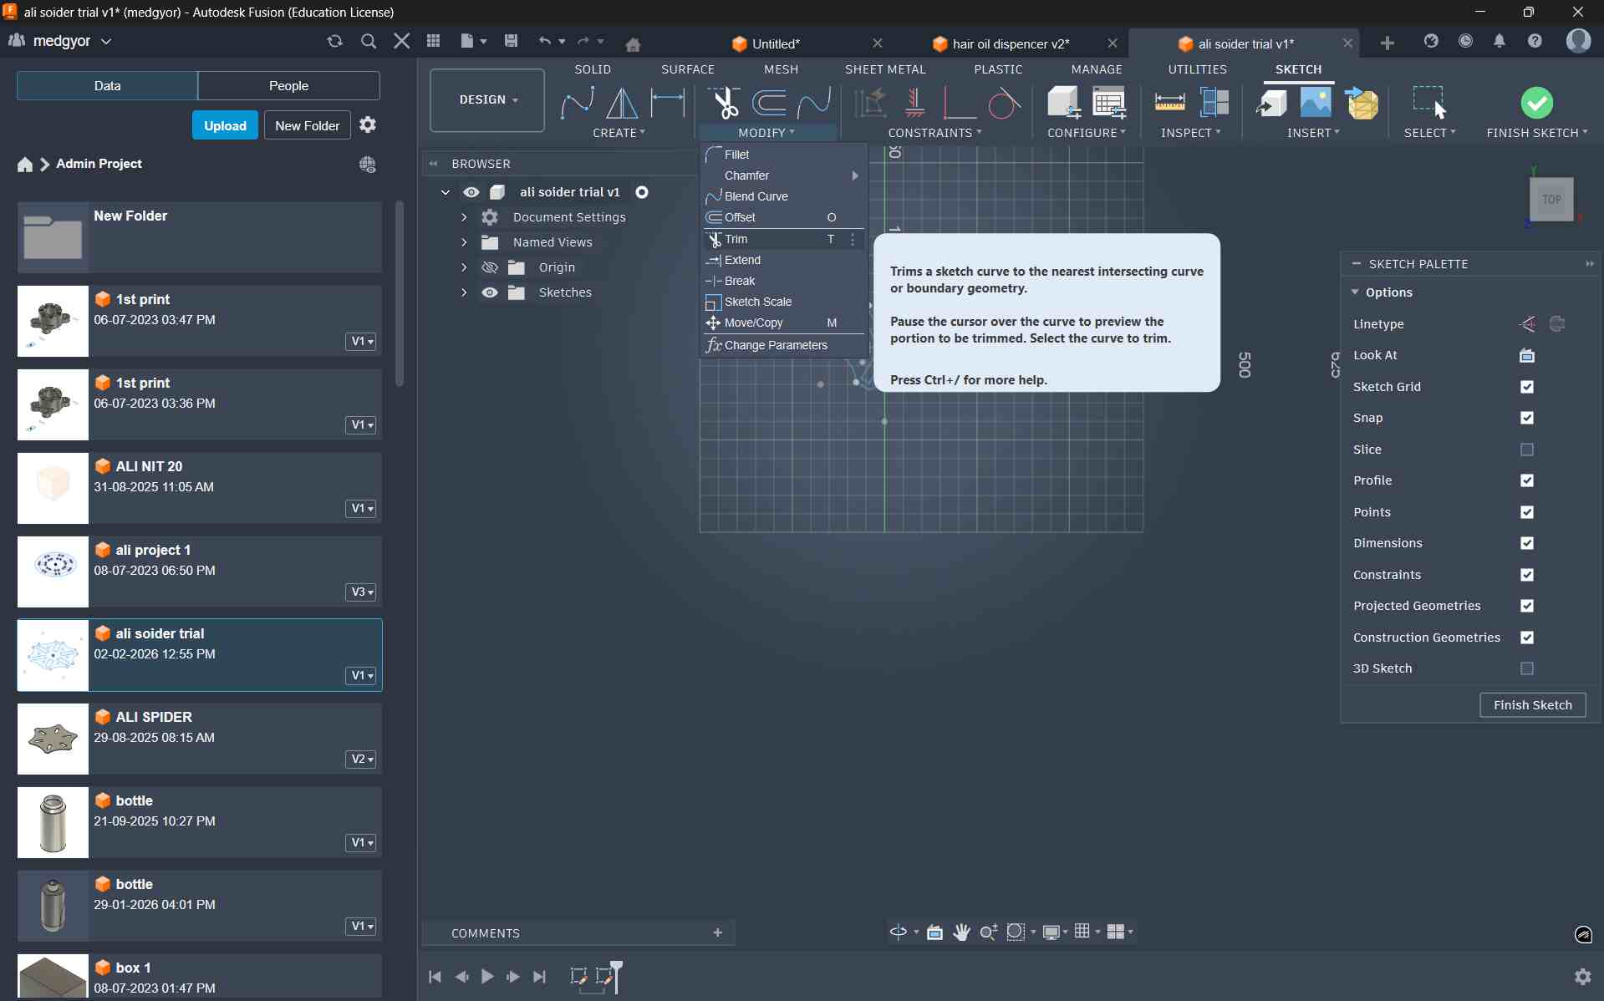Toggle the Dimensions checkbox
This screenshot has width=1604, height=1001.
pos(1527,543)
